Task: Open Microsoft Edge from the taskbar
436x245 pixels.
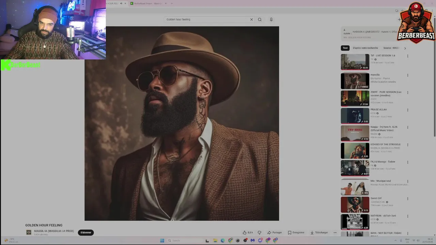Action: click(x=223, y=241)
